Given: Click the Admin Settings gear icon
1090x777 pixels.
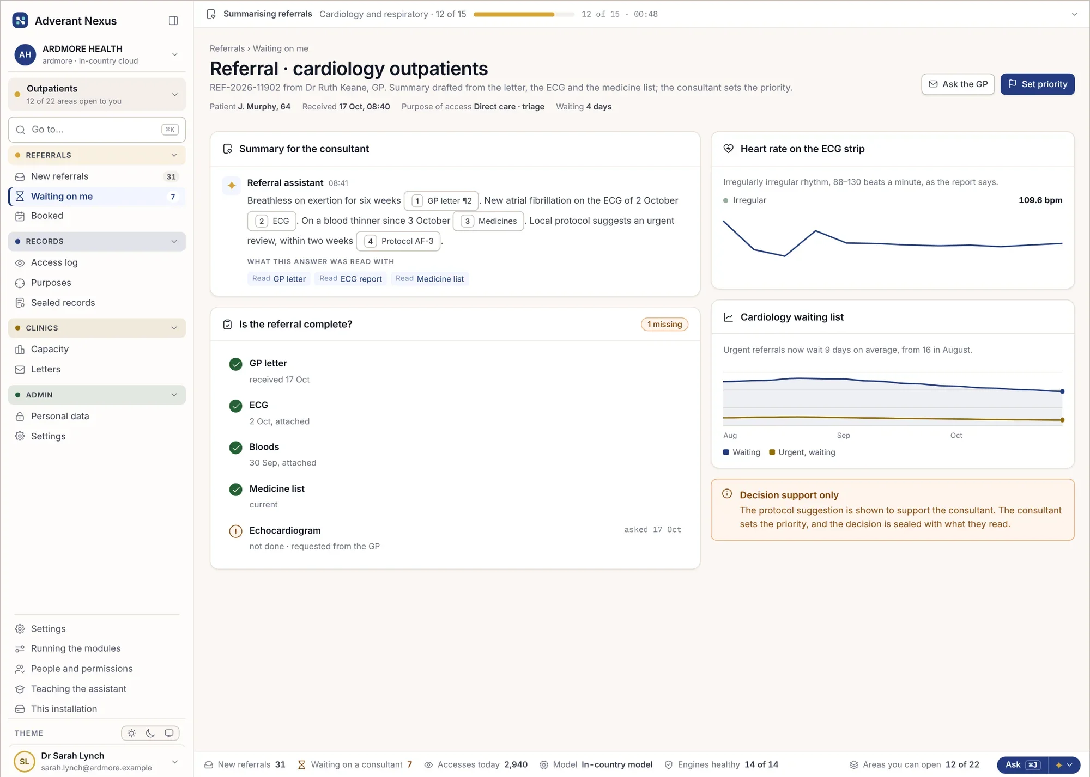Looking at the screenshot, I should (20, 436).
